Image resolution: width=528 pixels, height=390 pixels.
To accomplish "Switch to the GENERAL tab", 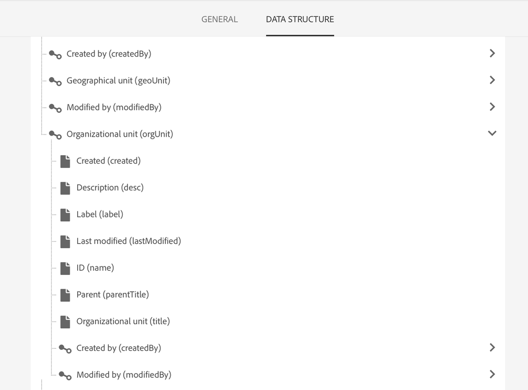I will tap(219, 19).
